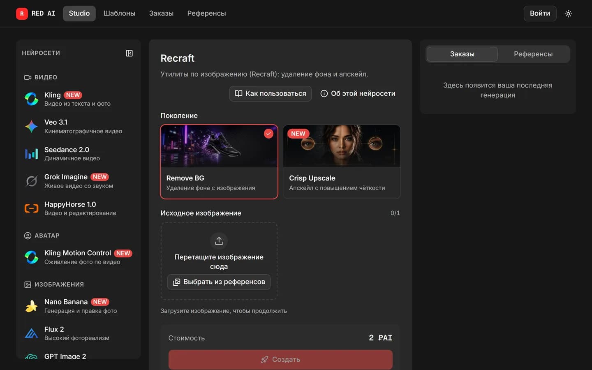The width and height of the screenshot is (592, 370).
Task: Click the Kling neural network icon
Action: point(31,99)
